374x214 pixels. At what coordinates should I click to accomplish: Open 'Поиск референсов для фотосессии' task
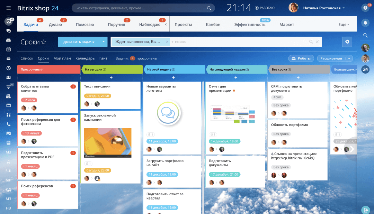(40, 122)
